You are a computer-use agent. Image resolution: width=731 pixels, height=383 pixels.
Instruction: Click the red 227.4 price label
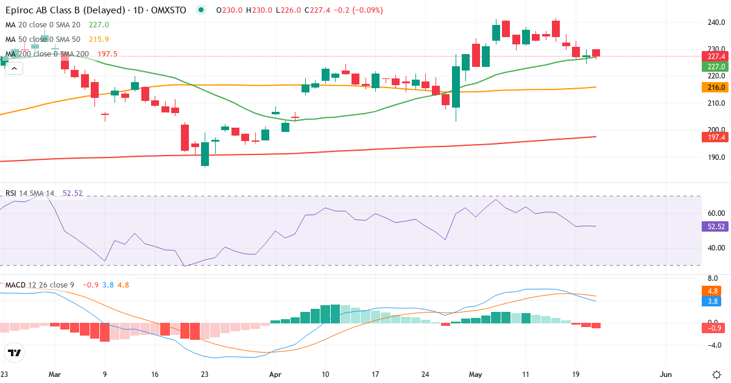pyautogui.click(x=714, y=56)
